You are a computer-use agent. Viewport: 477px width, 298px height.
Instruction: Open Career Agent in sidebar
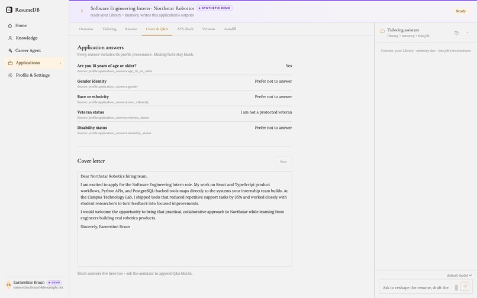click(34, 50)
